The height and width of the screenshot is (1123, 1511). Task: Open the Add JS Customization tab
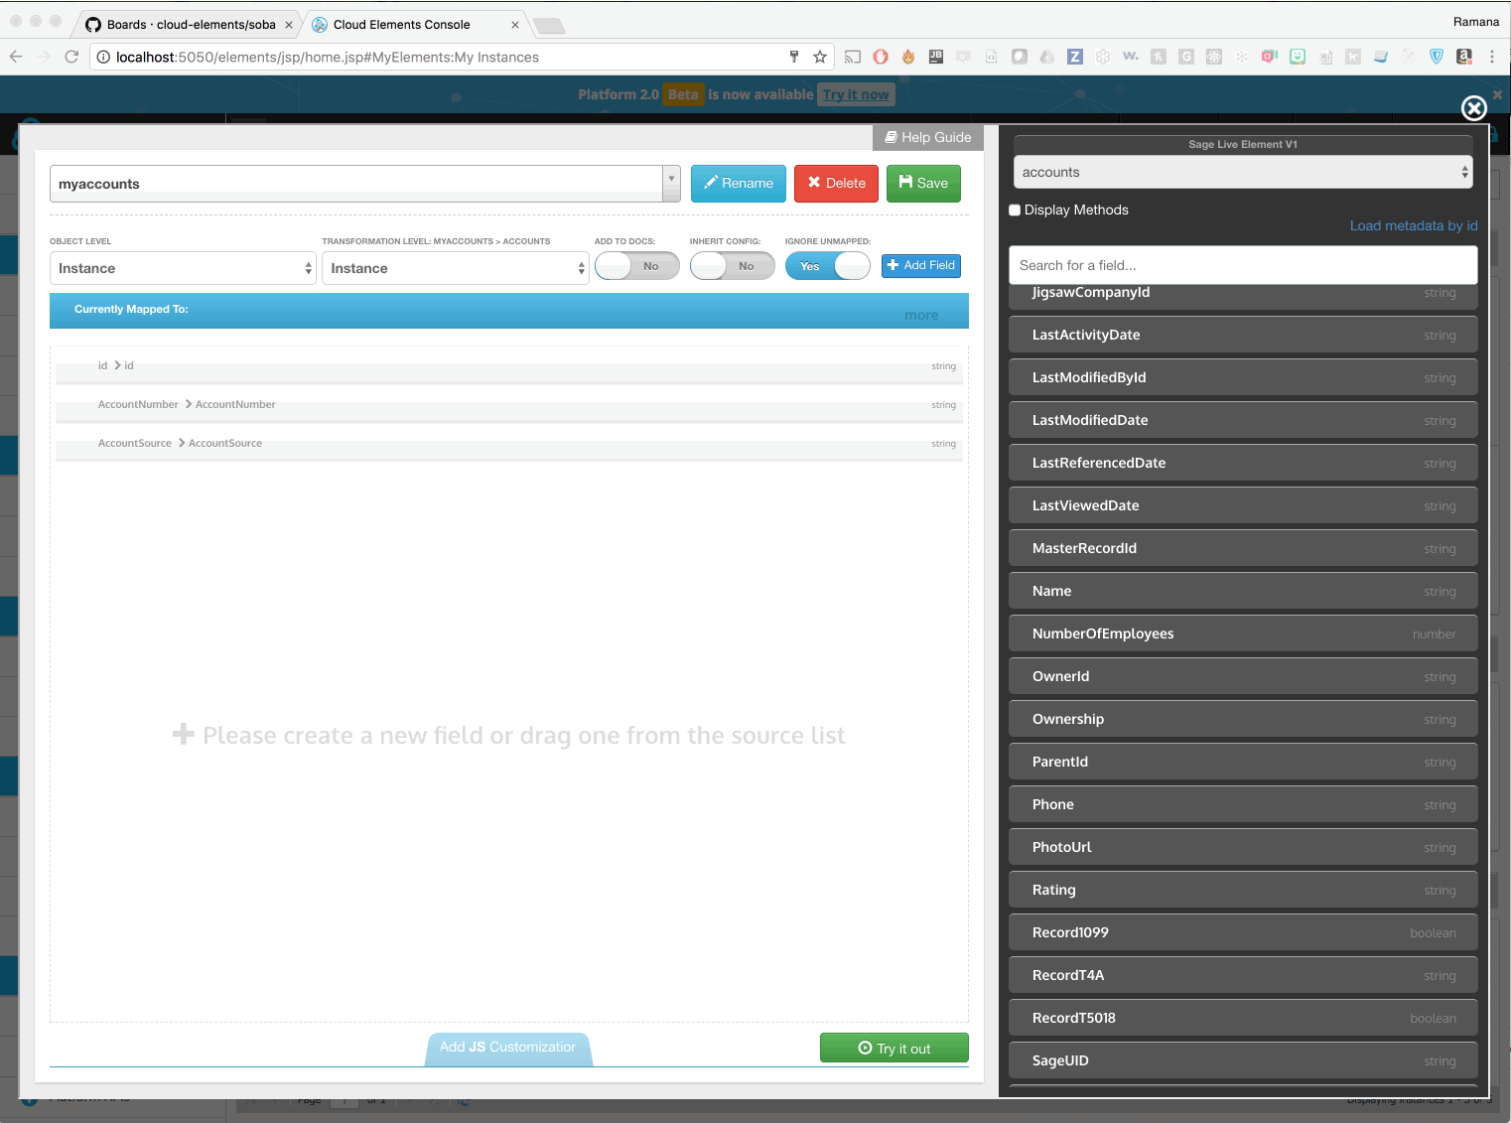508,1048
